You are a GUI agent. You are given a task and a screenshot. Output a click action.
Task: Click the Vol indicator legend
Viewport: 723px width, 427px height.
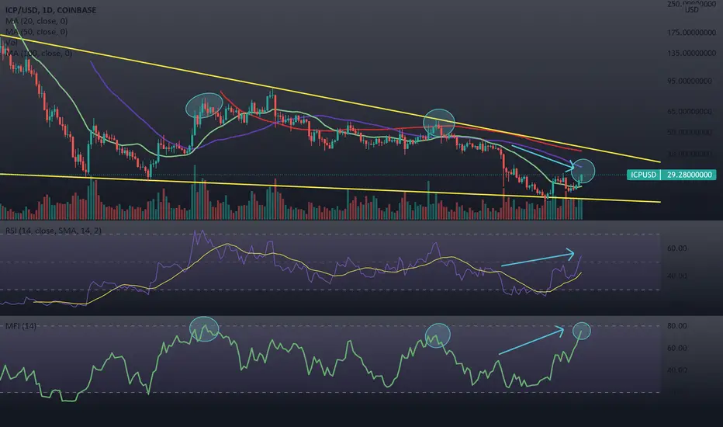[11, 43]
